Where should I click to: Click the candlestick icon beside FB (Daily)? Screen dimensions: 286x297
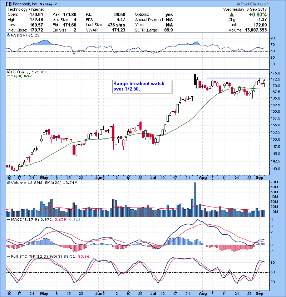pyautogui.click(x=8, y=72)
